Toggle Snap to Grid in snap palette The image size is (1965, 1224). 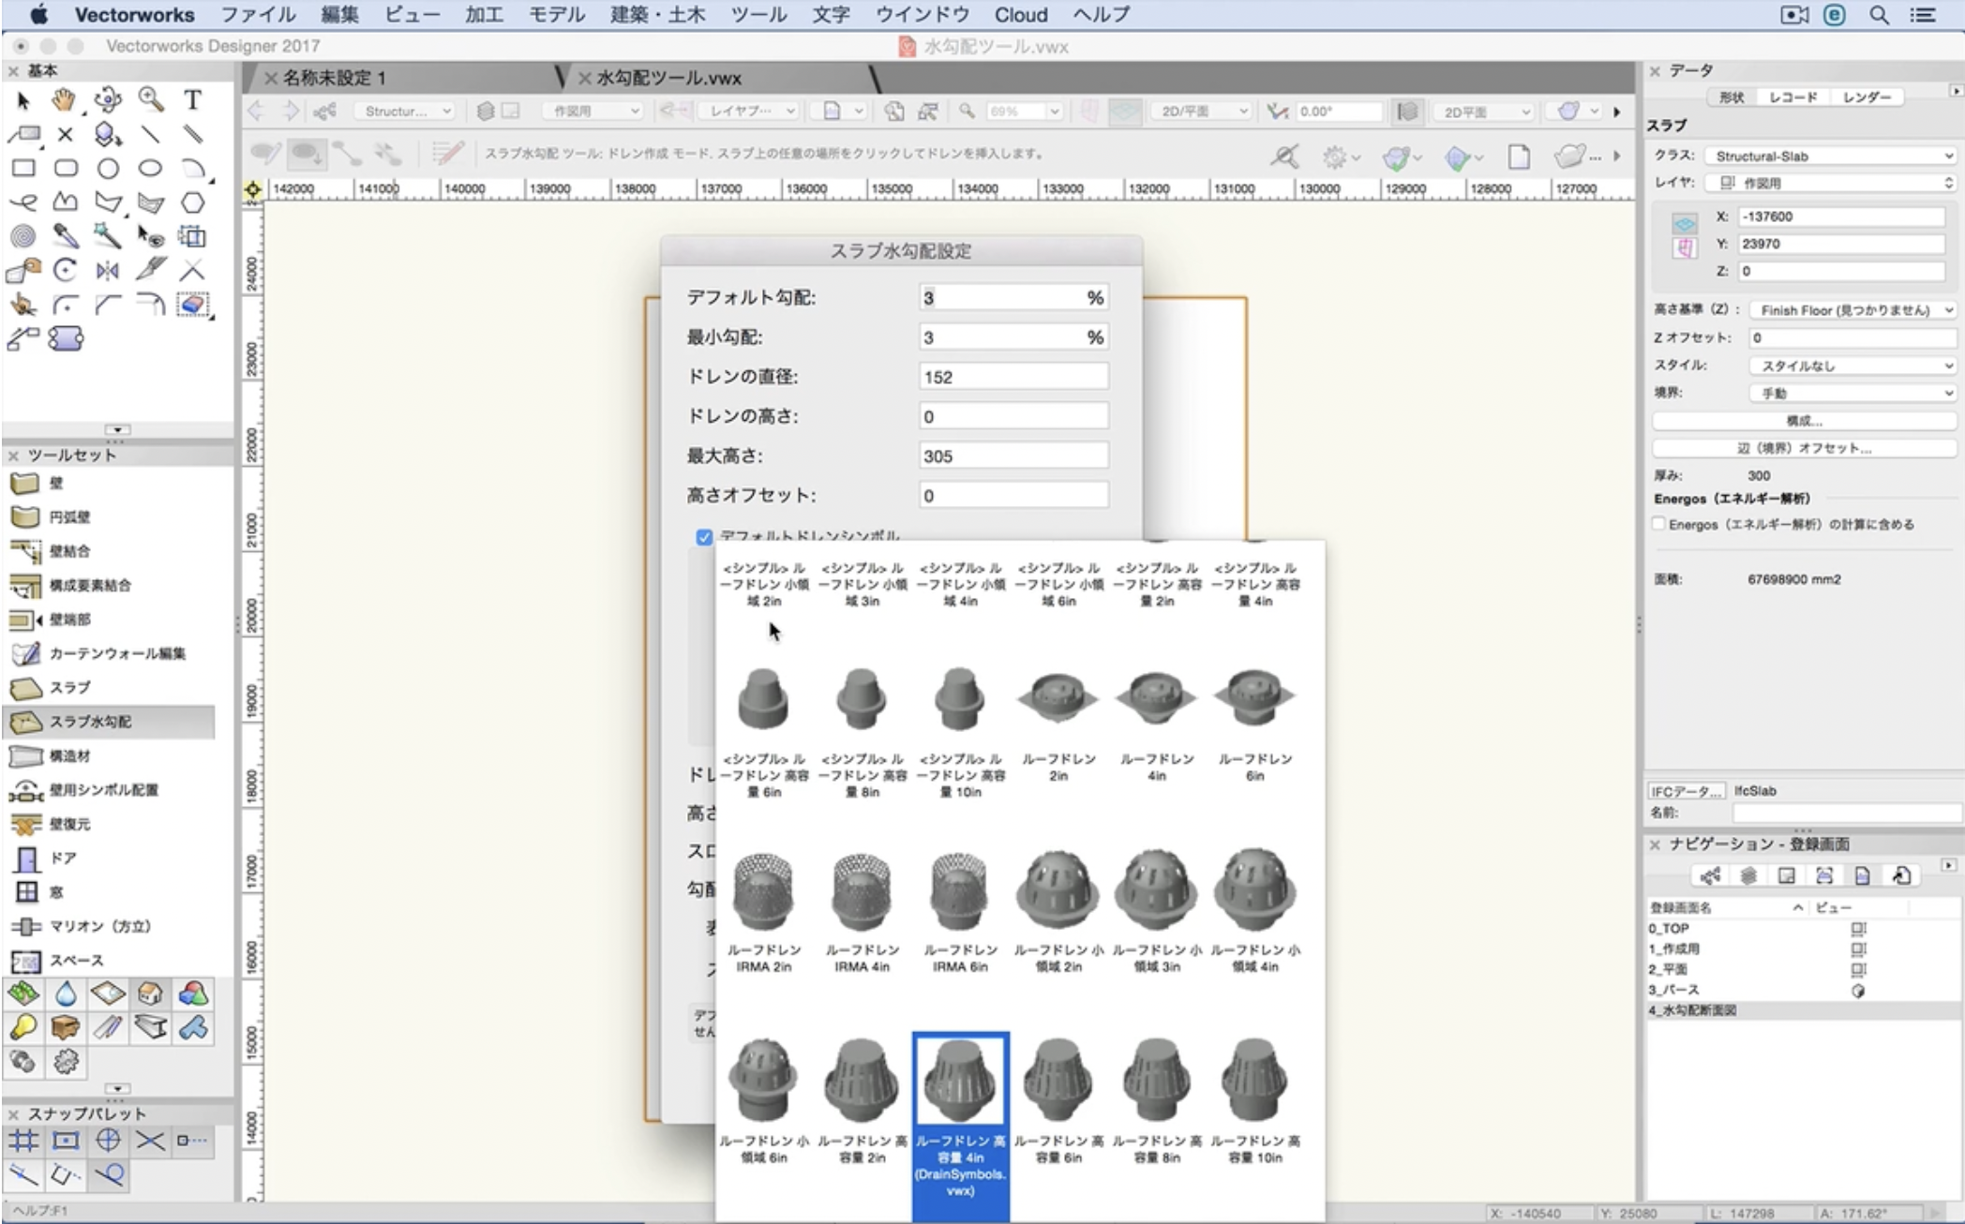(23, 1141)
